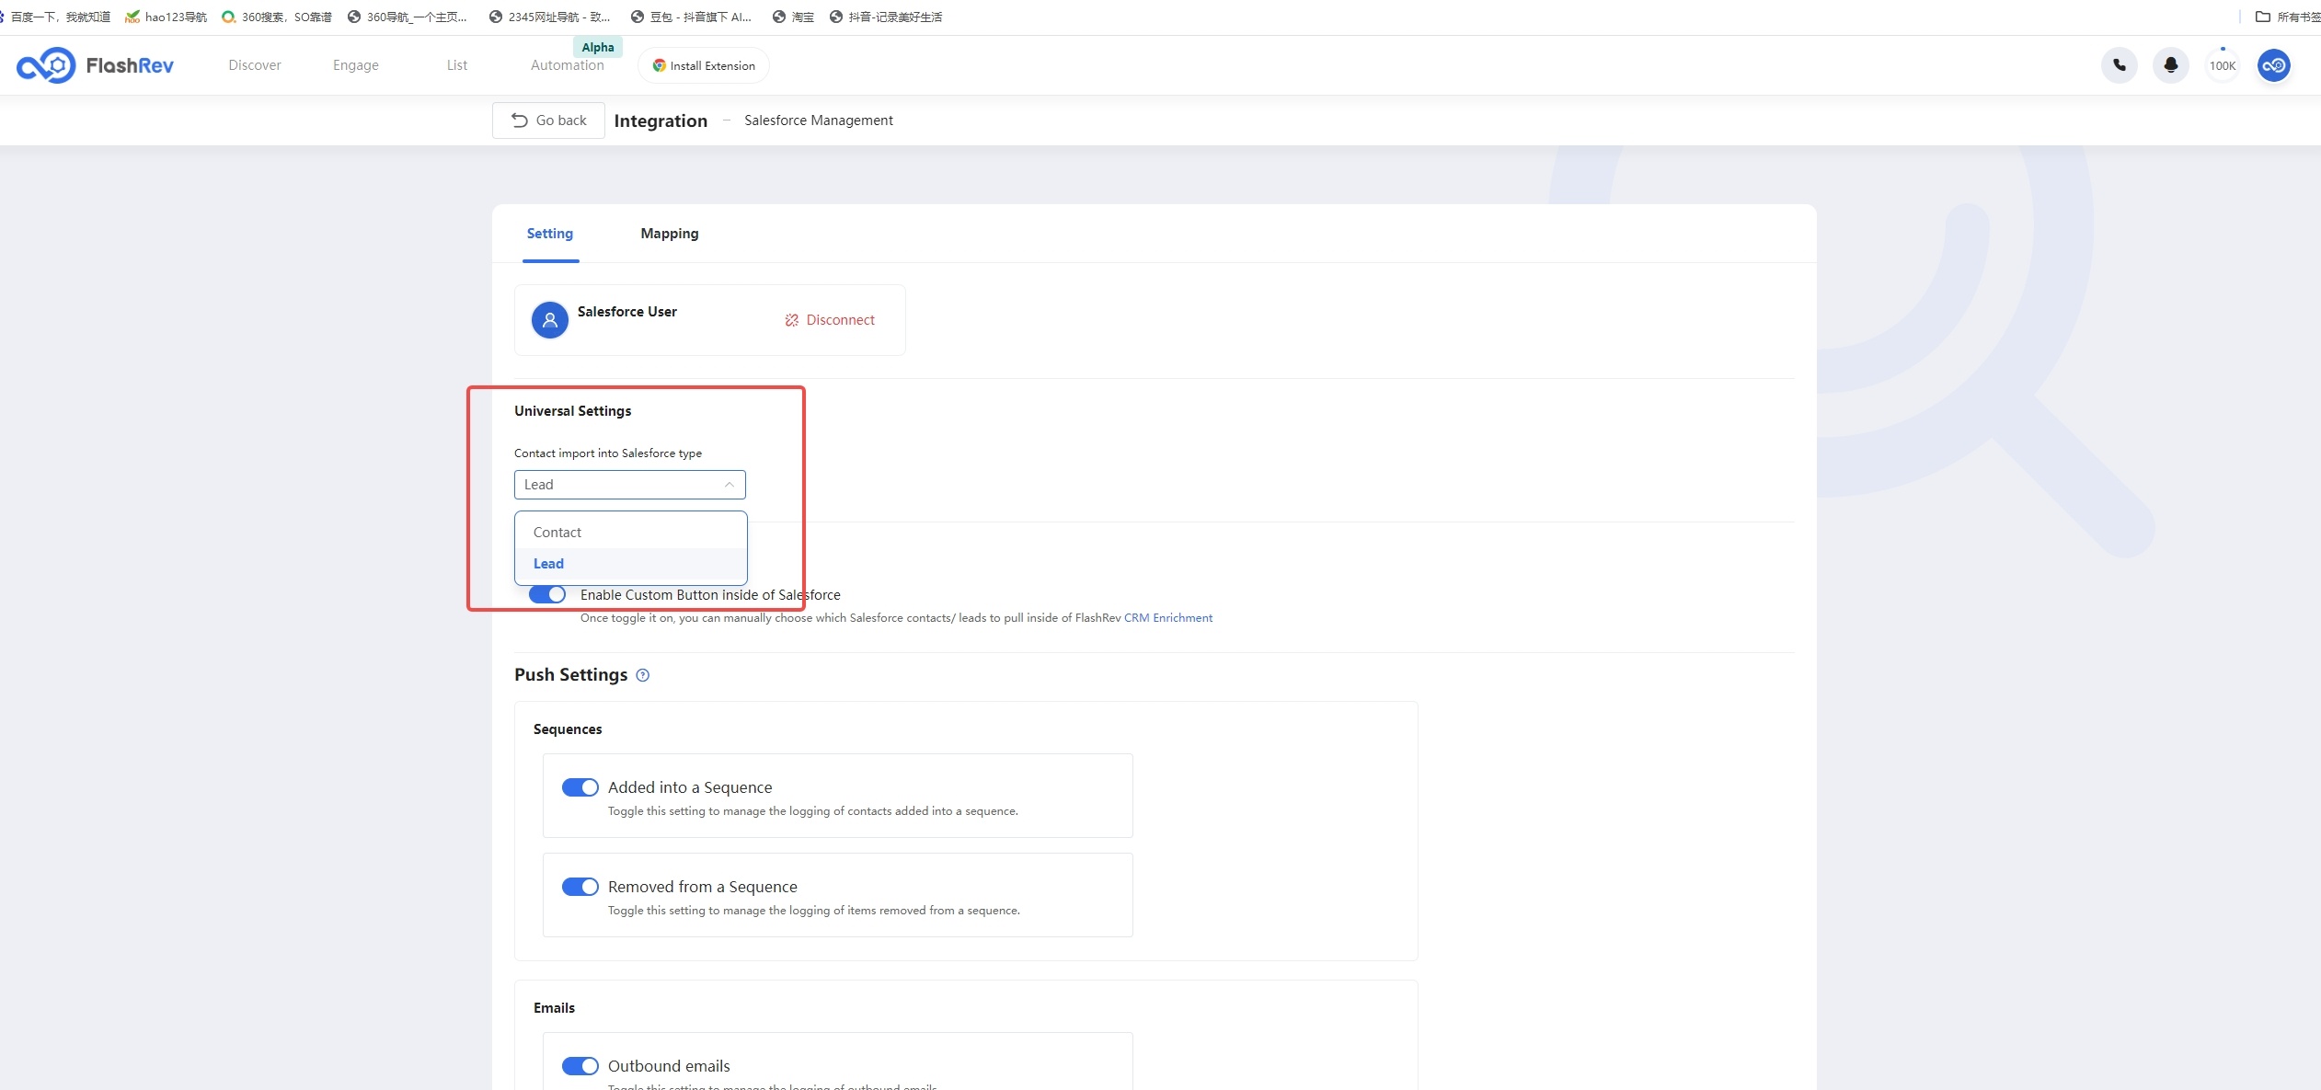Screen dimensions: 2321x1090
Task: Click the Salesforce Management breadcrumb text
Action: tap(819, 120)
